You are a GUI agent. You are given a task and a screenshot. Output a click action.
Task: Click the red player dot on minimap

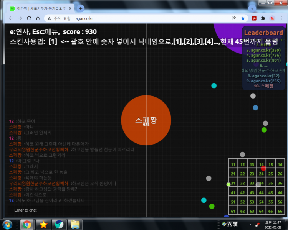(263, 168)
